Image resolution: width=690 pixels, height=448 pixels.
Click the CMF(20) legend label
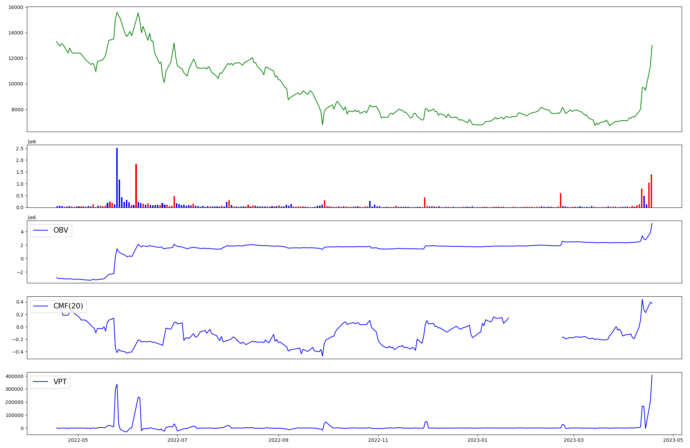(68, 306)
